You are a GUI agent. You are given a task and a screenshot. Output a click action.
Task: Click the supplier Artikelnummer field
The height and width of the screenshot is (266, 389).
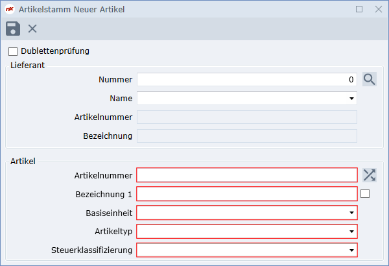pos(246,117)
